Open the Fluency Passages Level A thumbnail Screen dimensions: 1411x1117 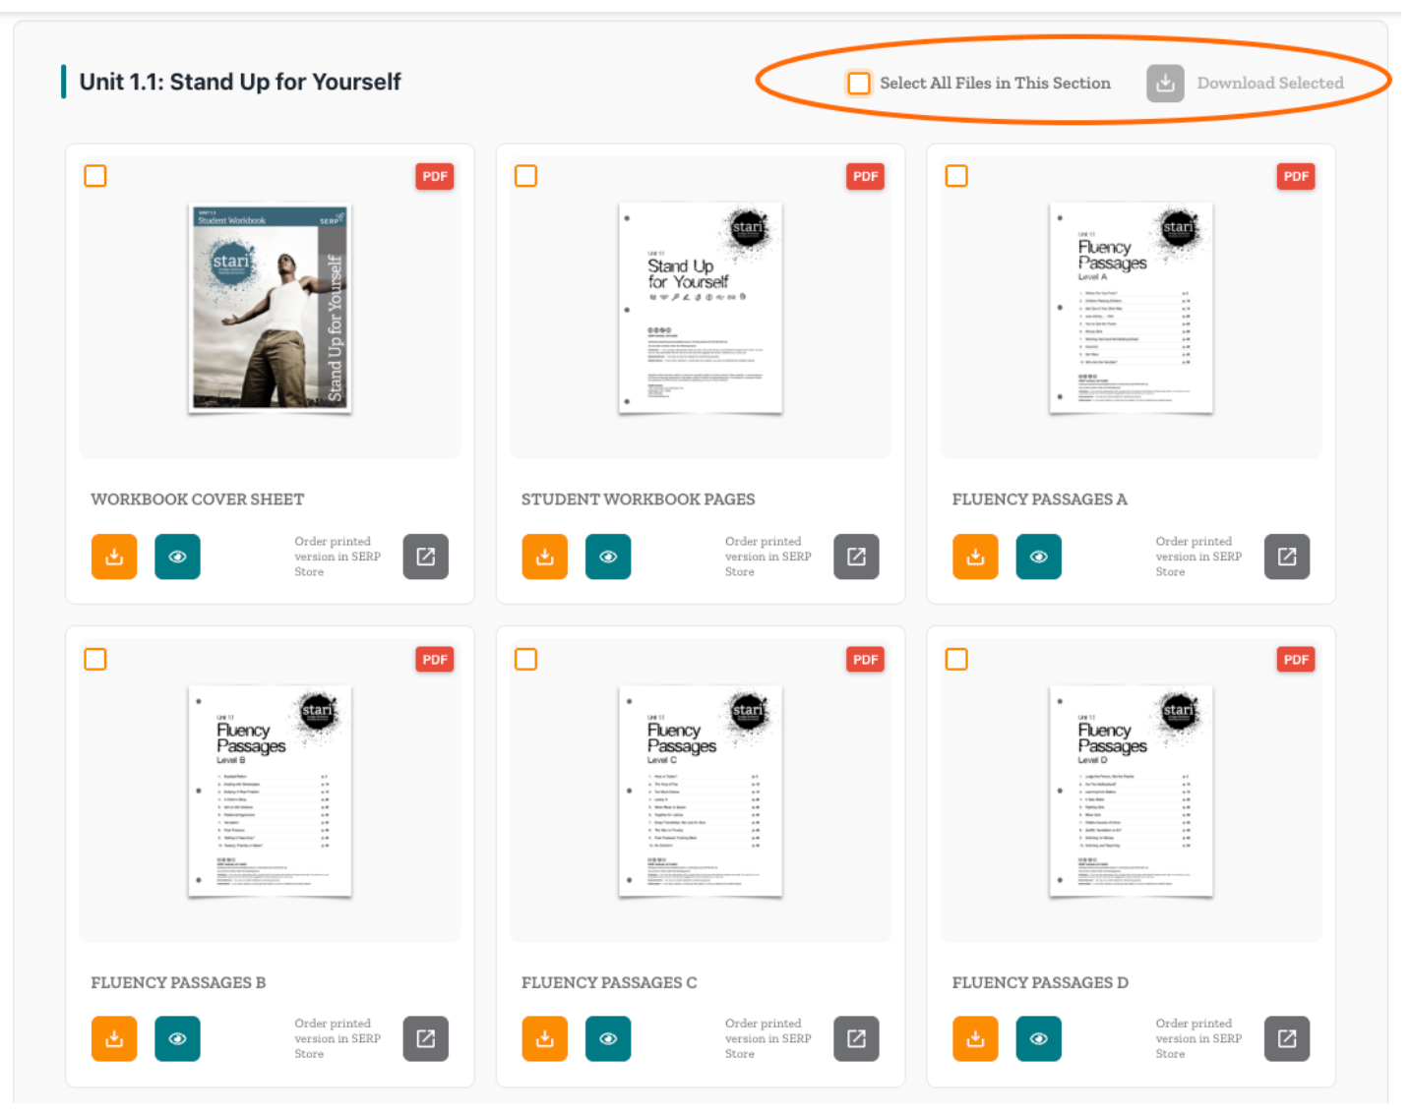[x=1131, y=309]
